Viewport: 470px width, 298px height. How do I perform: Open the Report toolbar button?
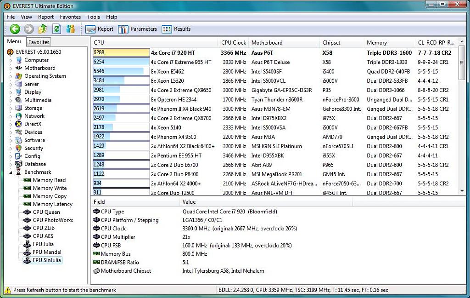coord(100,29)
